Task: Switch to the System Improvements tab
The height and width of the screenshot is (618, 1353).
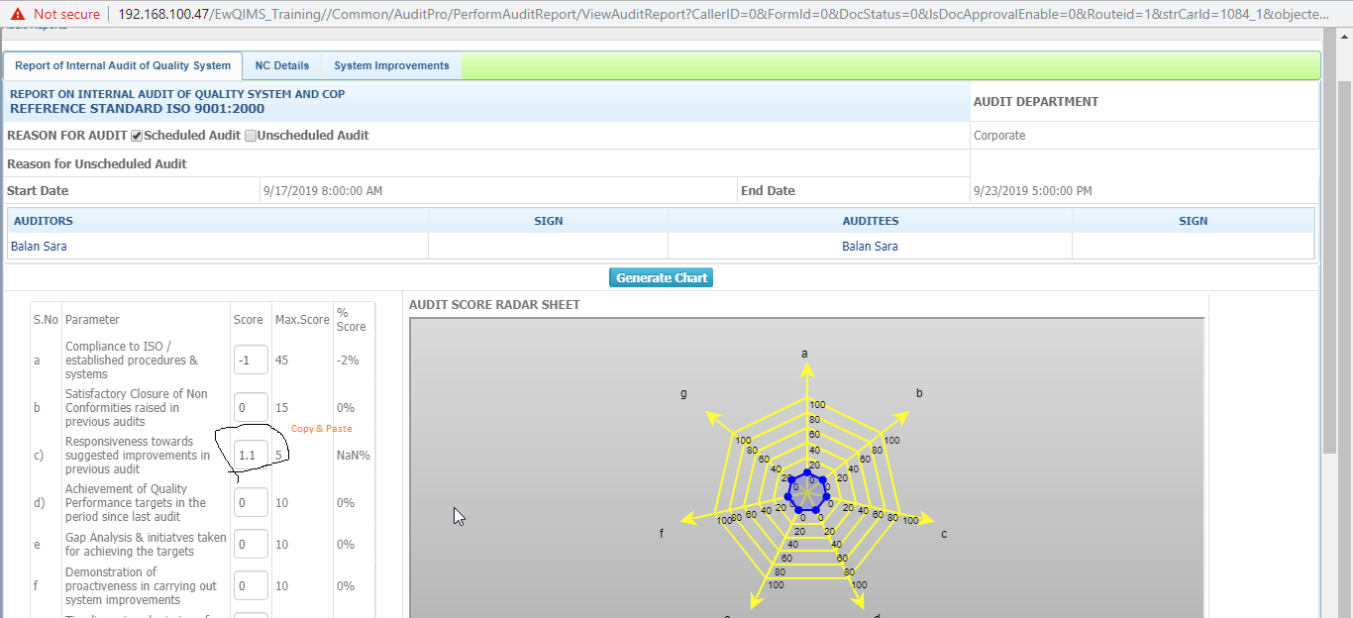Action: (x=391, y=65)
